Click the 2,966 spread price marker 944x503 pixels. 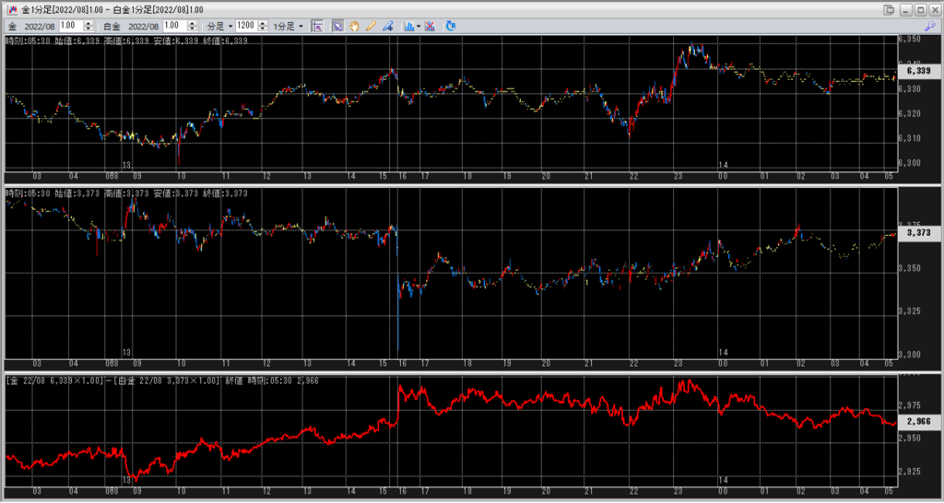point(917,421)
